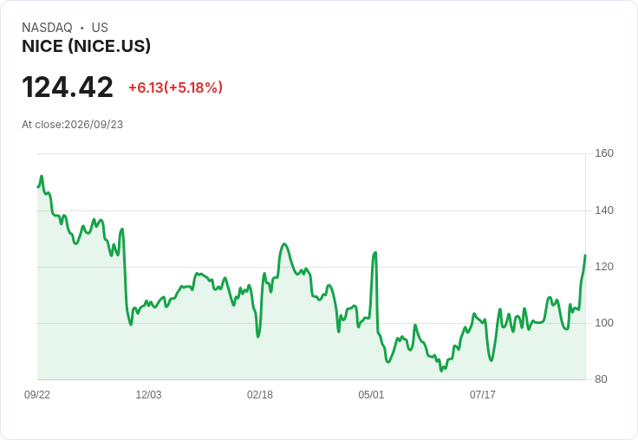Click the 02/18 x-axis date label
Image resolution: width=638 pixels, height=440 pixels.
260,394
